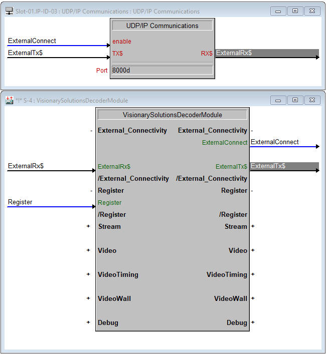Expand the left Debug group
The image size is (326, 354).
(x=88, y=322)
